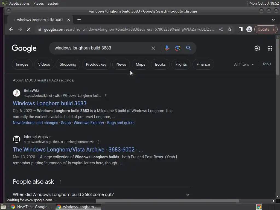This screenshot has height=210, width=280.
Task: Click the horizontal scrollbar thumb
Action: (x=168, y=201)
